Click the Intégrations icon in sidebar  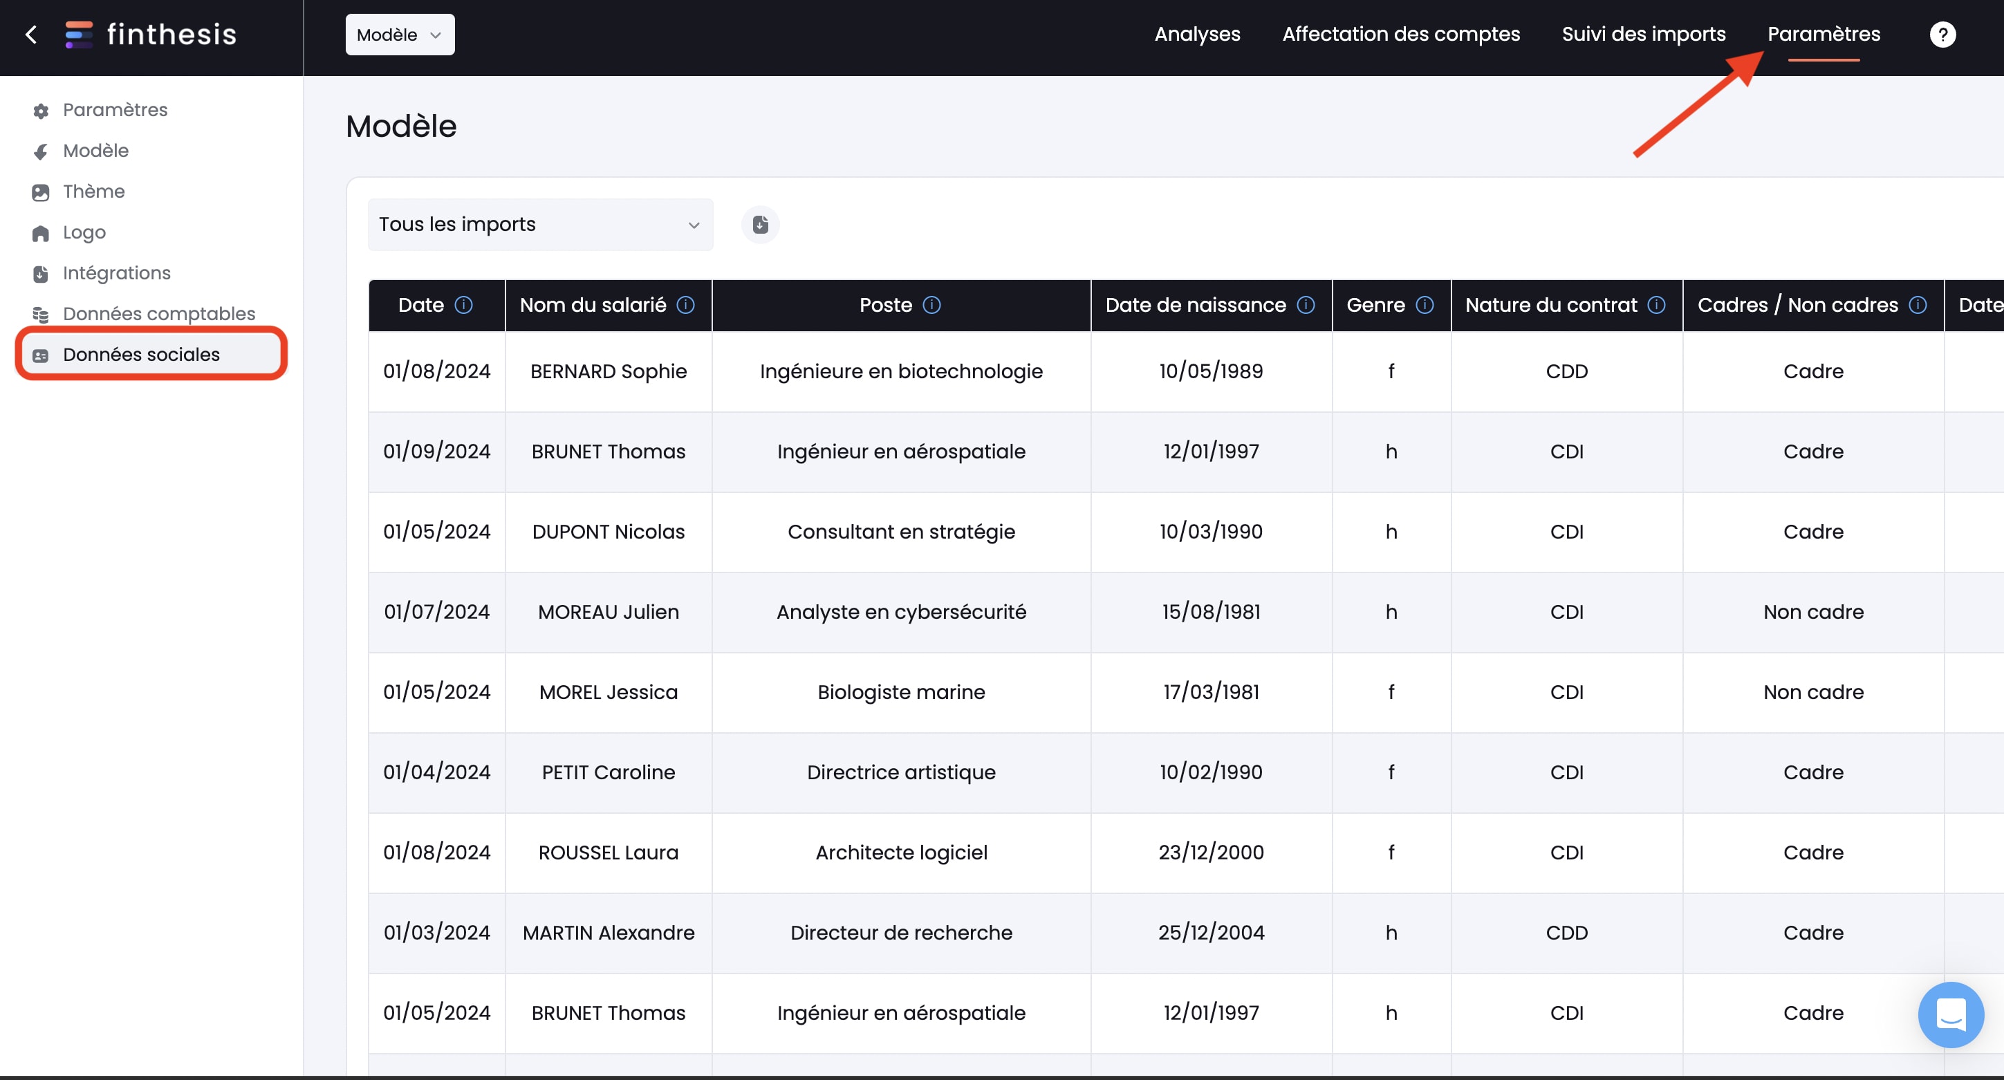40,274
